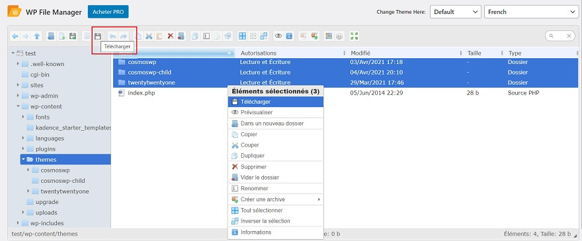Clear search with X in search box

[x=569, y=36]
